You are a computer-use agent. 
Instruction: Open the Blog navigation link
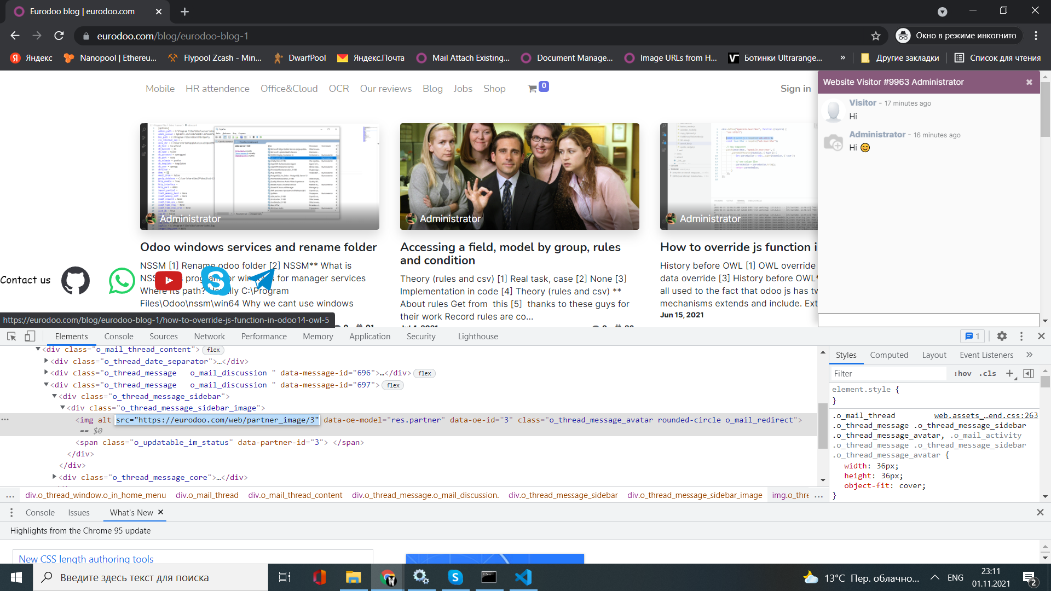pyautogui.click(x=432, y=88)
